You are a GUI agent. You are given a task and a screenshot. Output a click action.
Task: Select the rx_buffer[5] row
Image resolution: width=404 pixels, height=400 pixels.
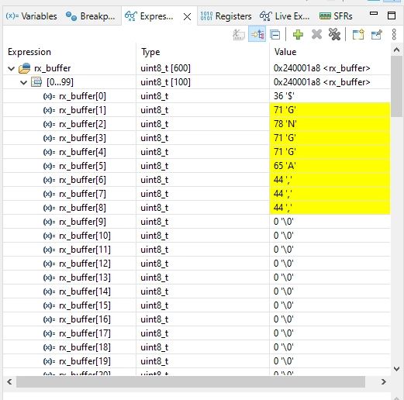196,166
